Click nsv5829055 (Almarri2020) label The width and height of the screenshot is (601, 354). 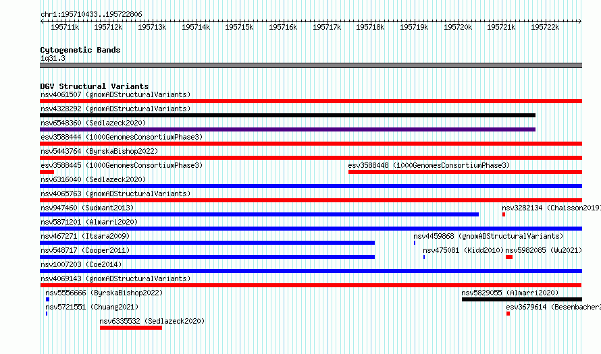click(510, 293)
